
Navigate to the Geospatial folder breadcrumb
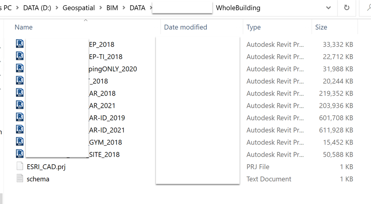[79, 8]
